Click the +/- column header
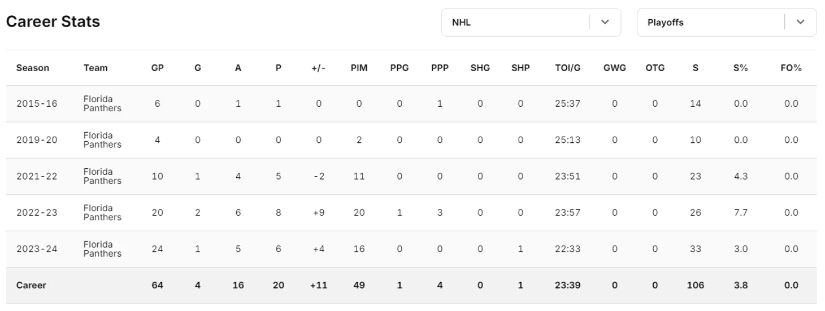 point(319,68)
